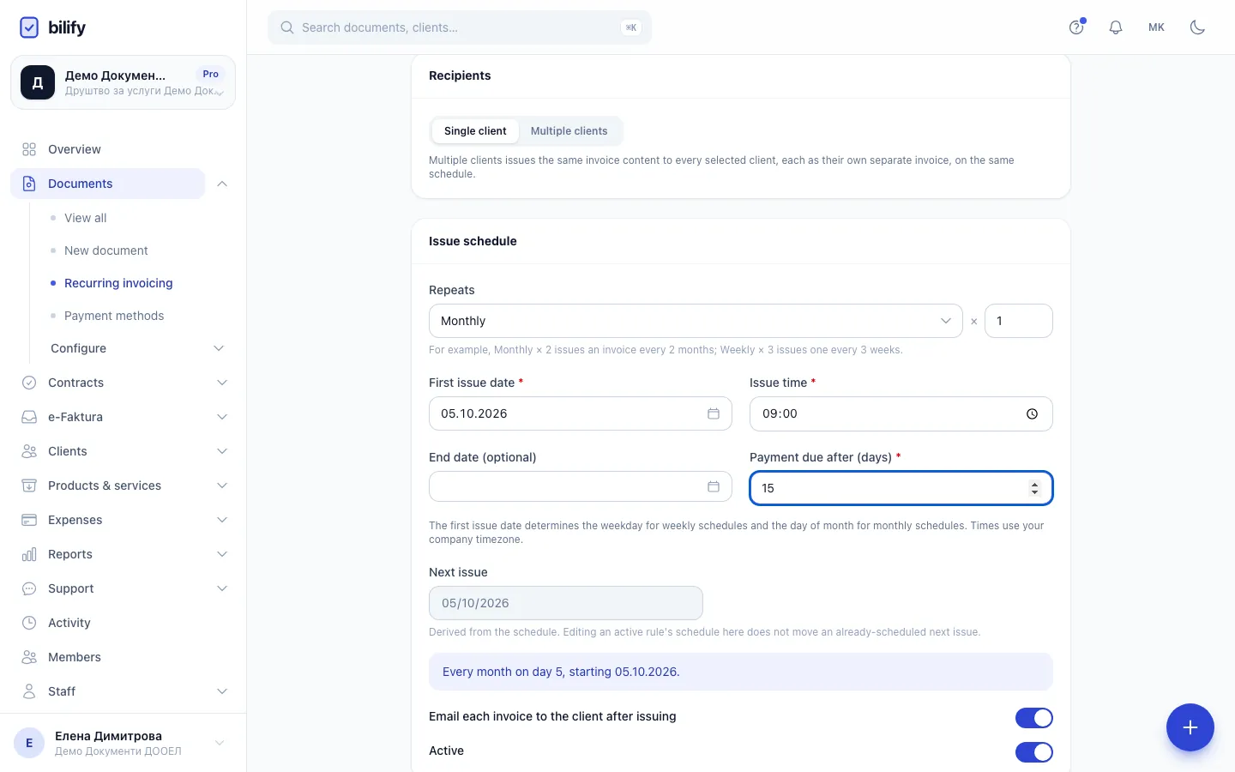
Task: Expand the Contracts menu chevron
Action: pos(222,383)
